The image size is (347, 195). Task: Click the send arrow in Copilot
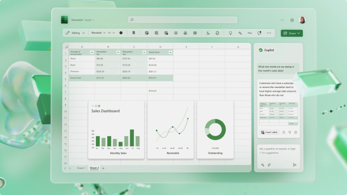click(295, 165)
